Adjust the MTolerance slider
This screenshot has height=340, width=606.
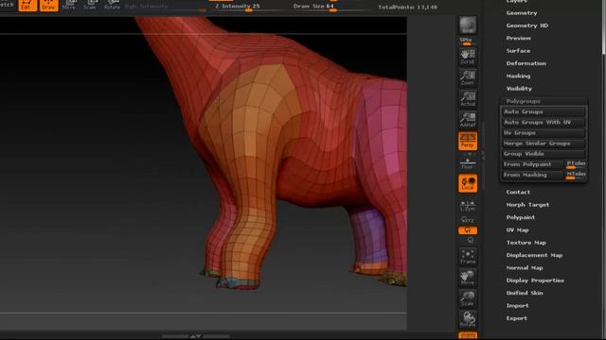[576, 175]
